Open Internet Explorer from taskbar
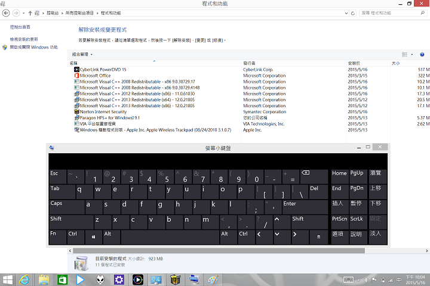This screenshot has width=430, height=286. coord(24,279)
